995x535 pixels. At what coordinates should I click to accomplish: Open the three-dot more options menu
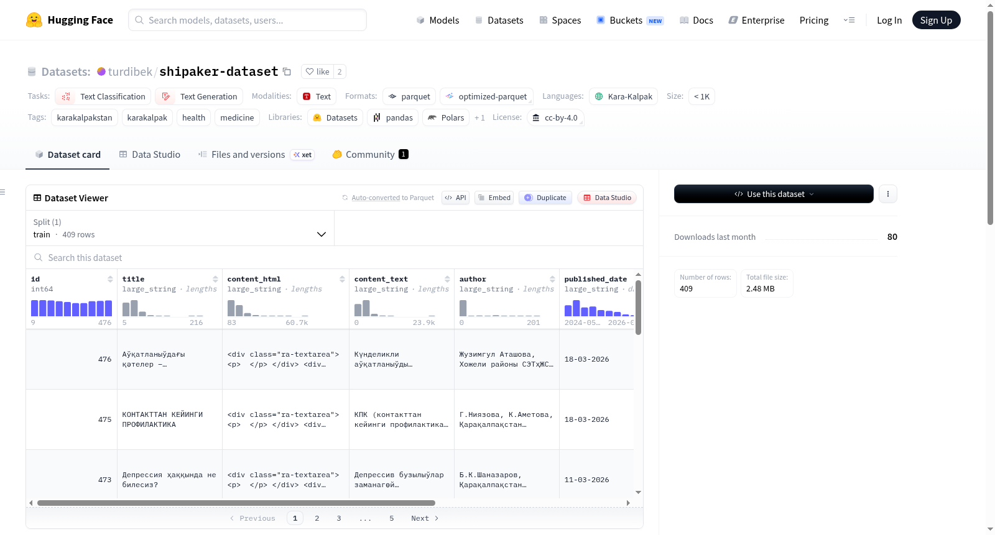pos(887,194)
